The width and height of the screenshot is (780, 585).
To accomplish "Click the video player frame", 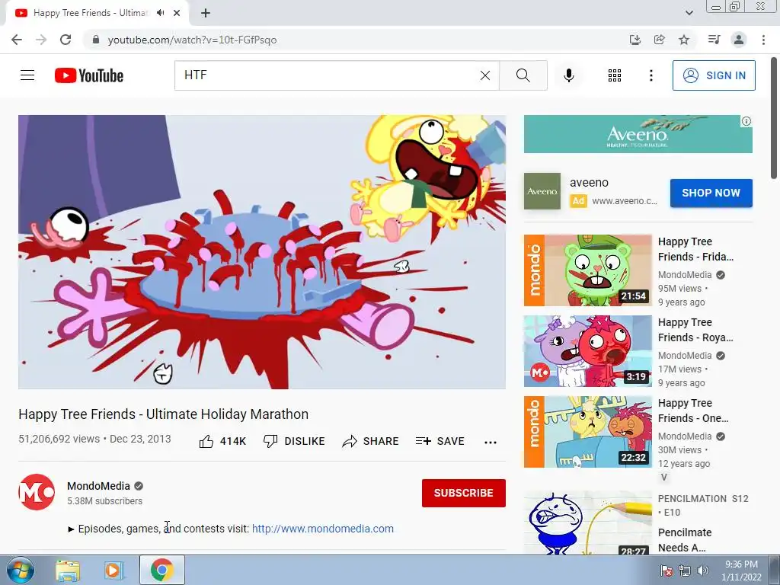I will tap(262, 251).
